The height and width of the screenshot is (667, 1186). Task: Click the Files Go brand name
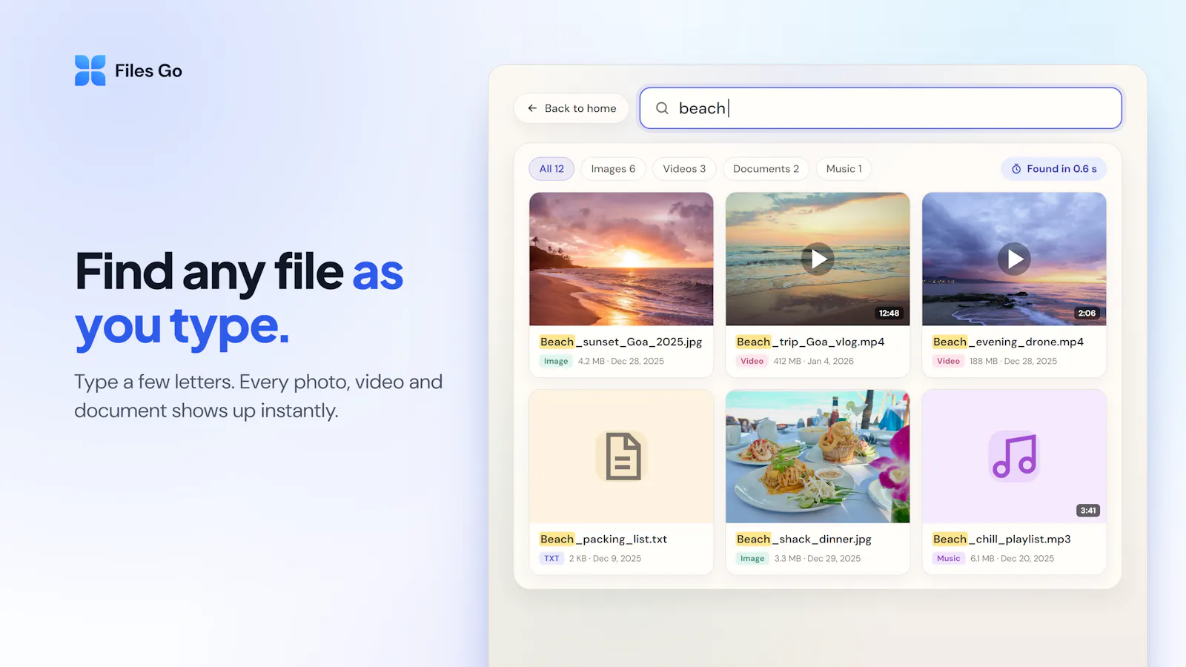[148, 71]
